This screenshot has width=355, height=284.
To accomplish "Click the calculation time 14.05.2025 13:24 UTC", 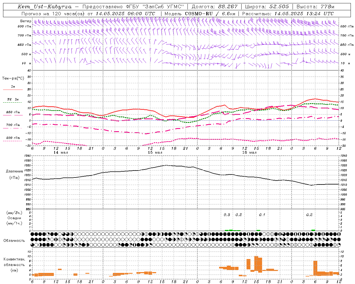I will tap(304, 14).
